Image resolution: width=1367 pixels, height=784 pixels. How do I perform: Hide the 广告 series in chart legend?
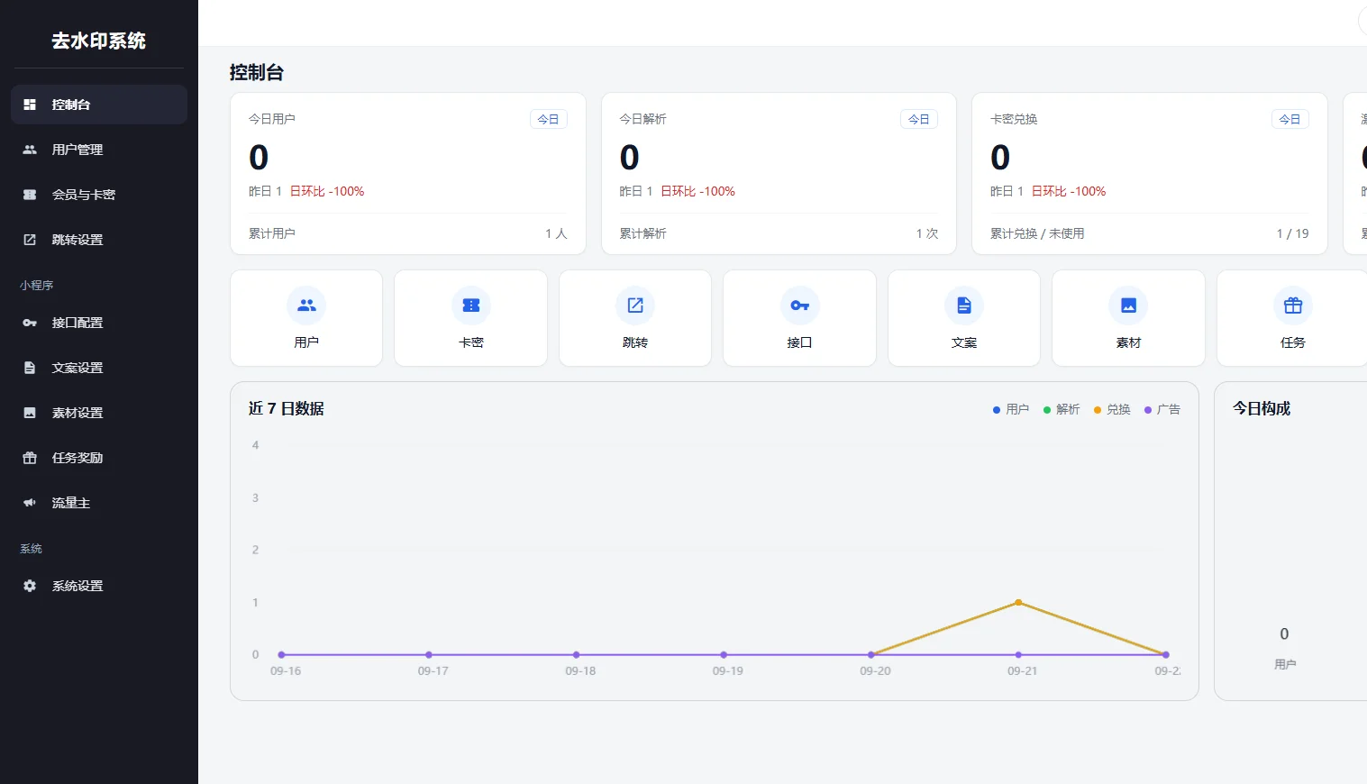coord(1162,409)
